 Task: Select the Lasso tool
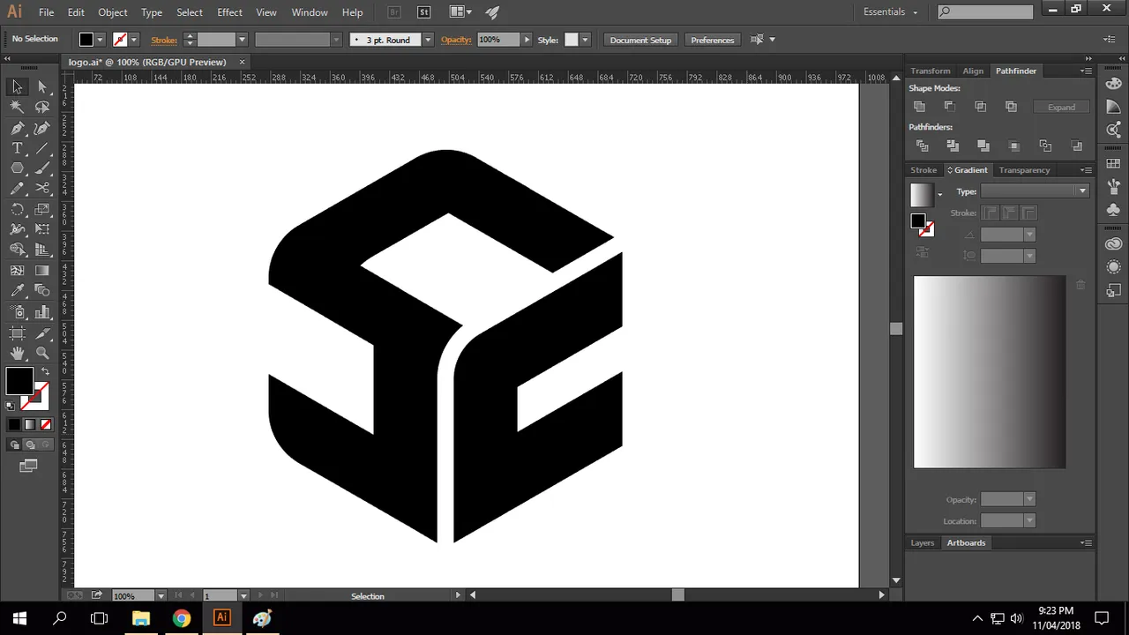pyautogui.click(x=42, y=107)
